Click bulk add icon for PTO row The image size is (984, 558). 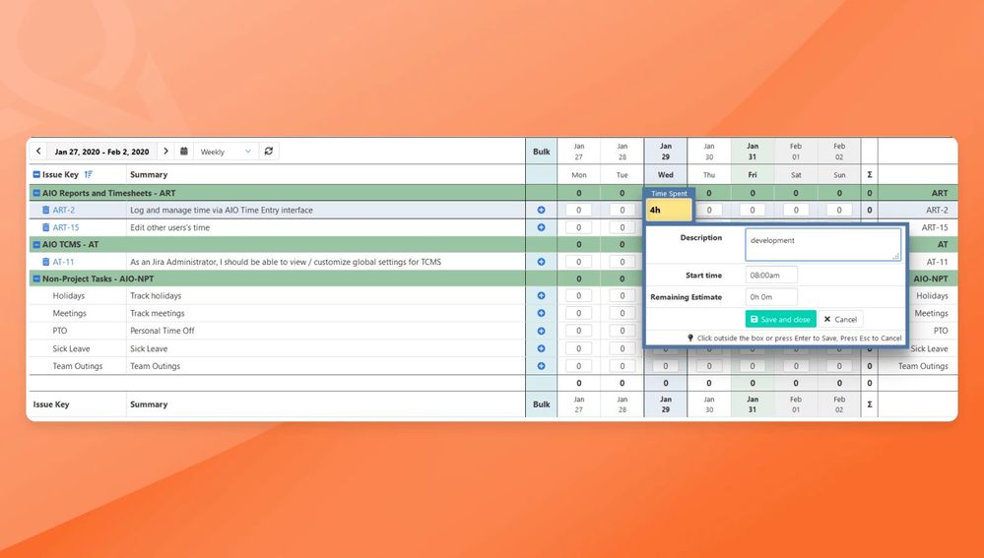[x=541, y=331]
